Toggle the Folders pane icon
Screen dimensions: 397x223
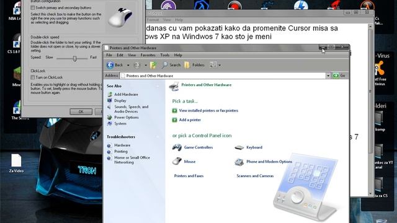[x=187, y=65]
